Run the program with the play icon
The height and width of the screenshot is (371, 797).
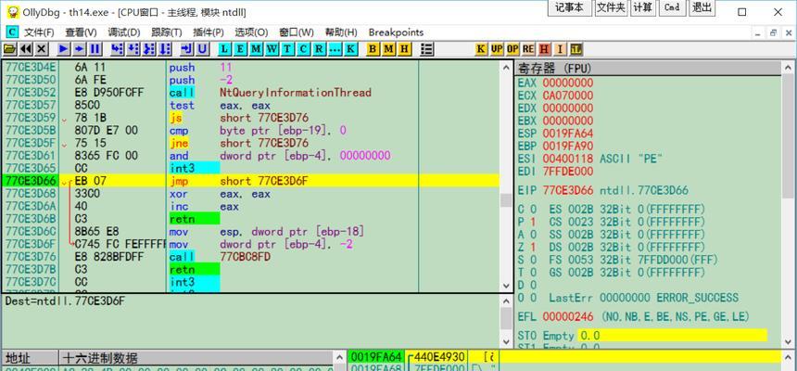tap(64, 49)
